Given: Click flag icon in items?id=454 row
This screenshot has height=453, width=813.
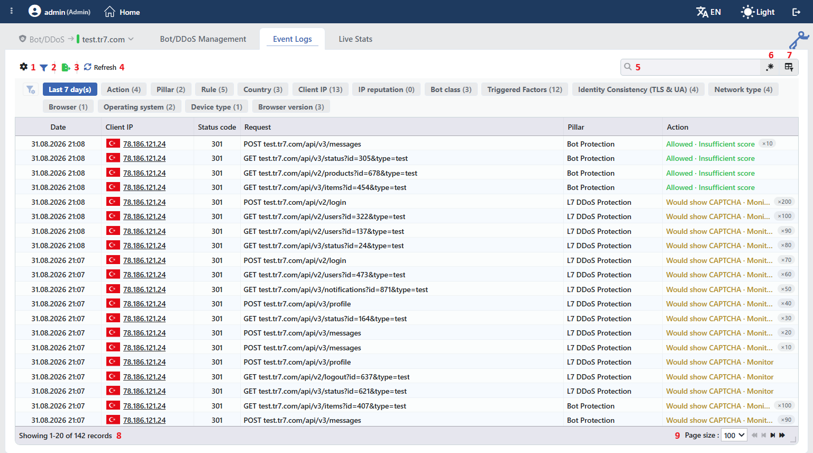Looking at the screenshot, I should 113,187.
